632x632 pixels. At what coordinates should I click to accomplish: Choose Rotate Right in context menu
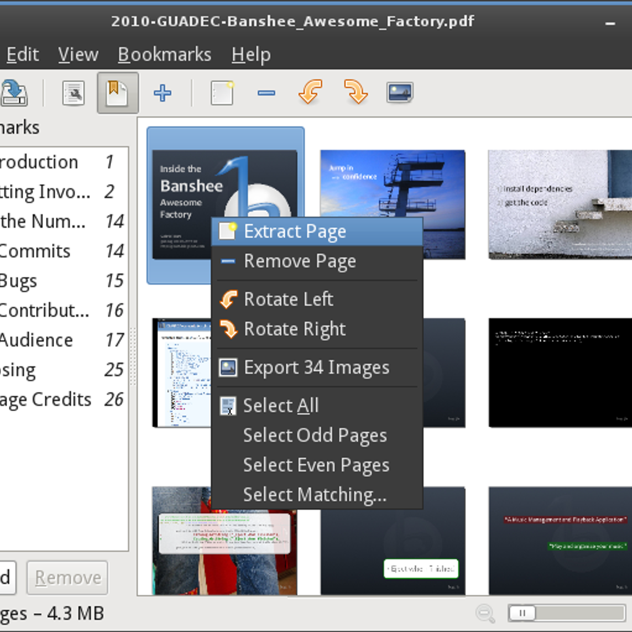[317, 329]
